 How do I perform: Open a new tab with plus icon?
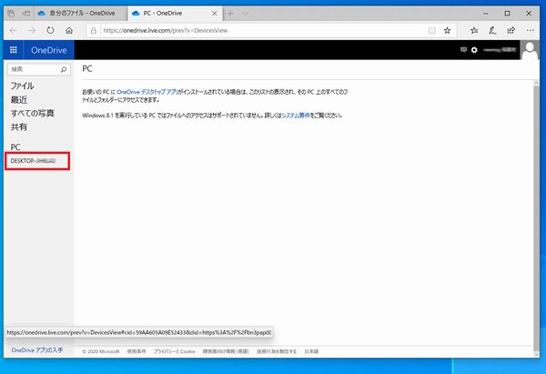point(230,14)
